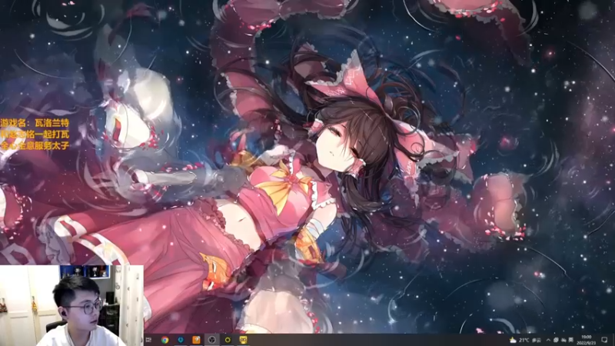Open Task View from the taskbar
The width and height of the screenshot is (615, 346).
pyautogui.click(x=148, y=340)
